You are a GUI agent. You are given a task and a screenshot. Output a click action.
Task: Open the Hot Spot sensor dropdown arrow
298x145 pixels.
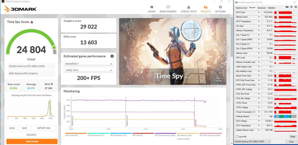point(259,26)
